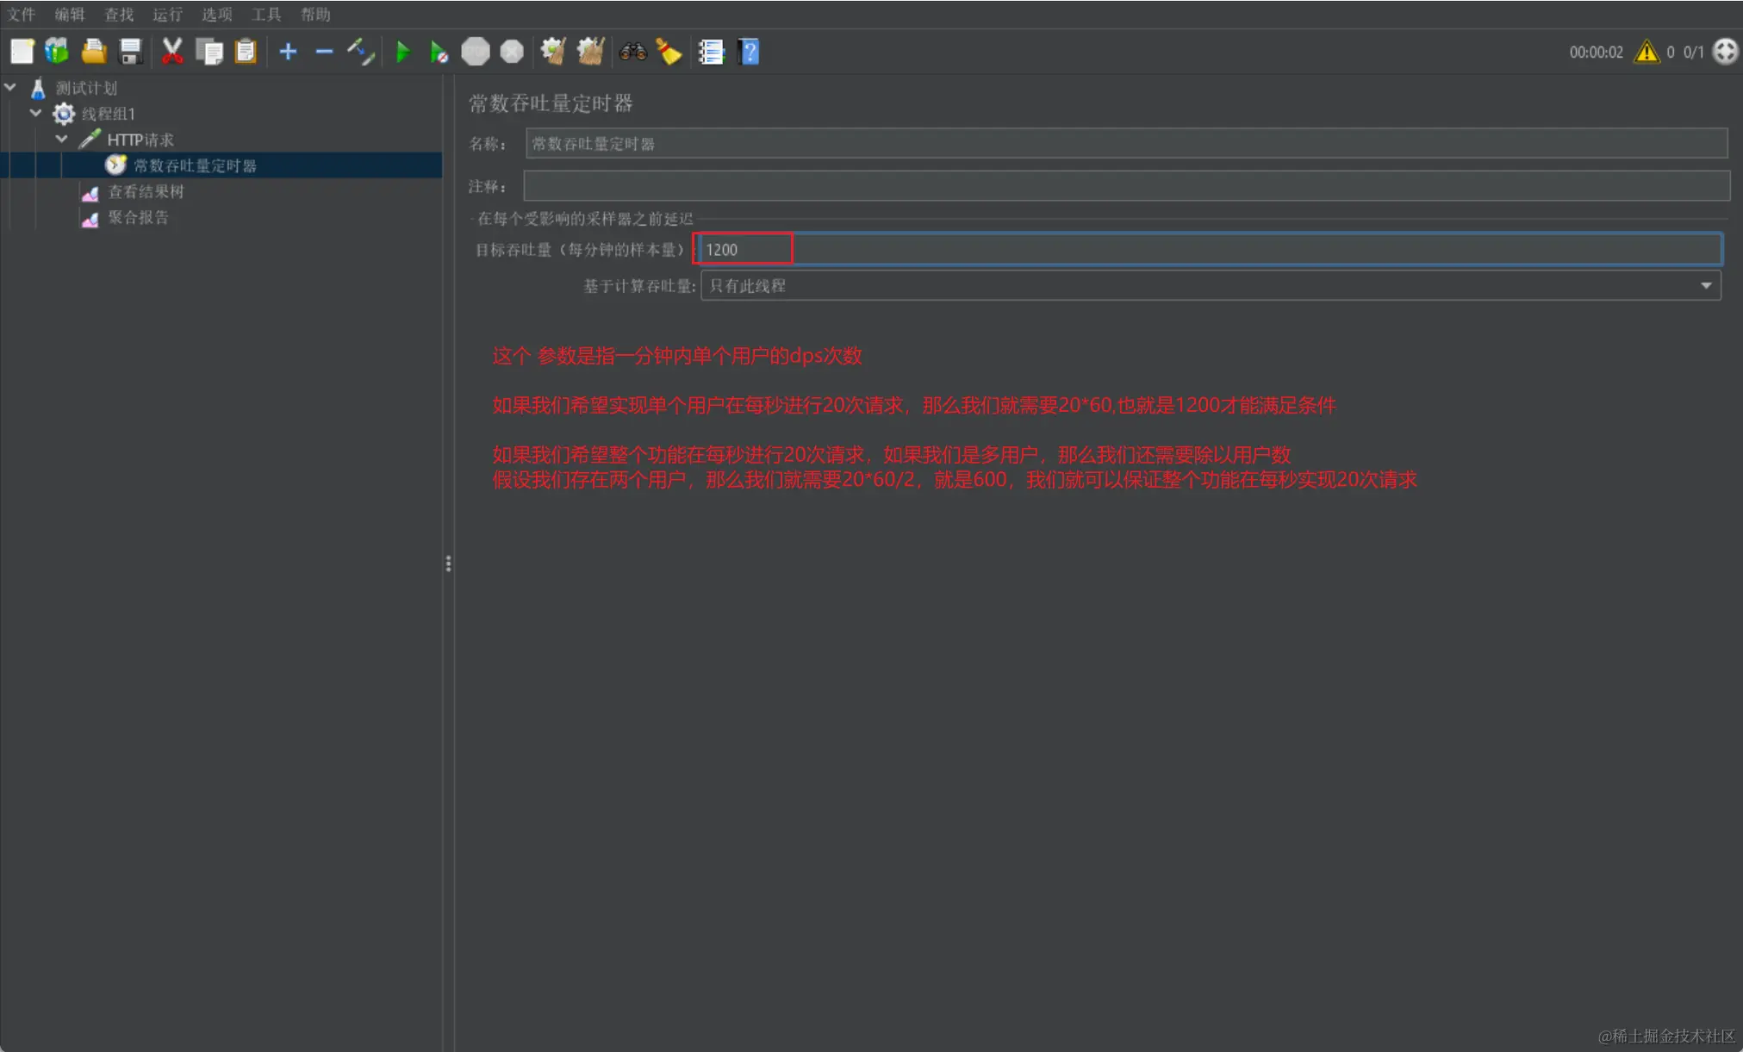
Task: Open the Function Helper list icon
Action: pos(711,53)
